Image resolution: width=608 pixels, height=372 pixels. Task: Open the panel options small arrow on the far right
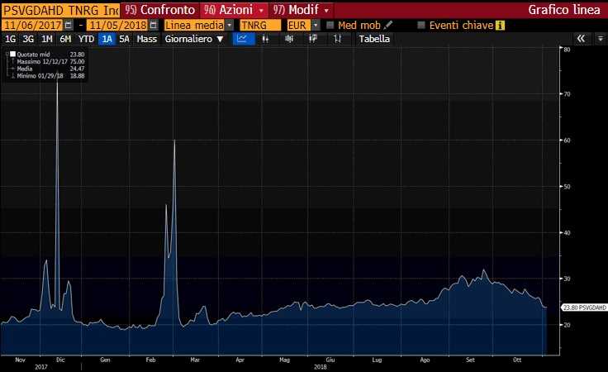point(601,39)
